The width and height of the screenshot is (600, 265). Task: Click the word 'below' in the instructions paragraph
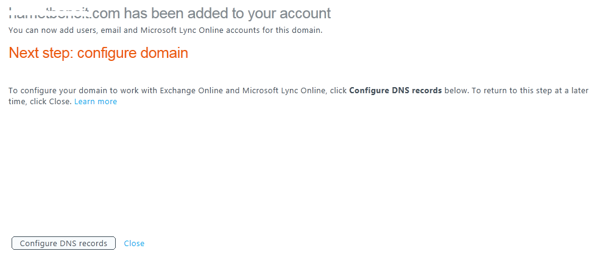pyautogui.click(x=456, y=91)
